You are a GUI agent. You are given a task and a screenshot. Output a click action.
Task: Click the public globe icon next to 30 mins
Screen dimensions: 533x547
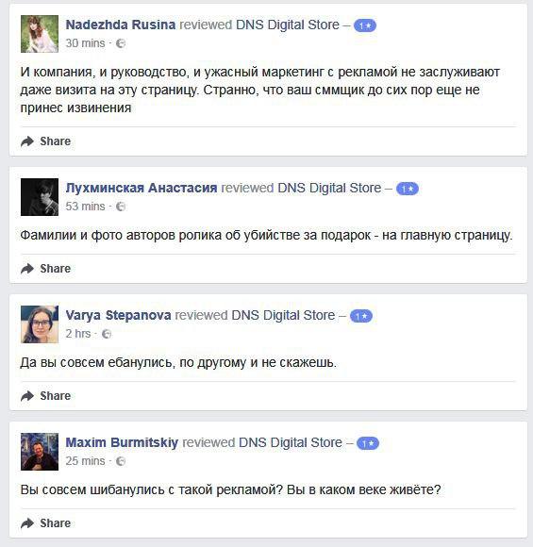(121, 43)
